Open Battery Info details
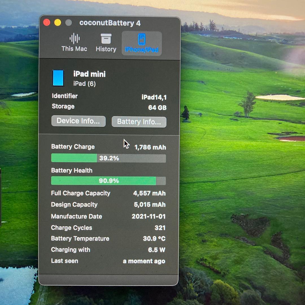The width and height of the screenshot is (305, 305). [139, 122]
